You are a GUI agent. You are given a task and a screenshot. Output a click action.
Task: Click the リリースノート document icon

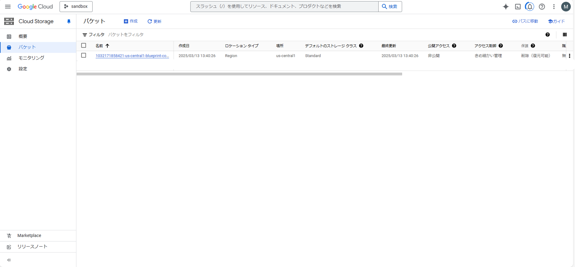[x=9, y=247]
